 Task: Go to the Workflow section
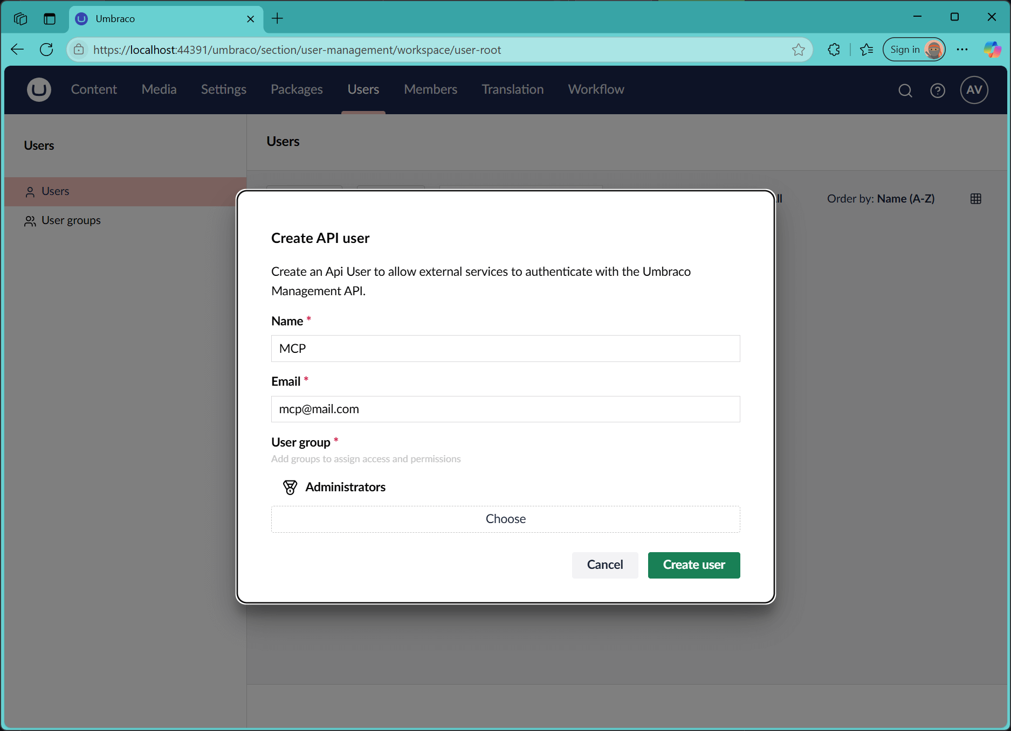pyautogui.click(x=596, y=89)
